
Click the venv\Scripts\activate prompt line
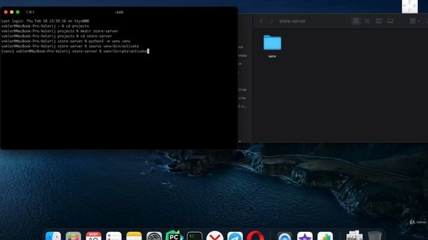point(75,51)
